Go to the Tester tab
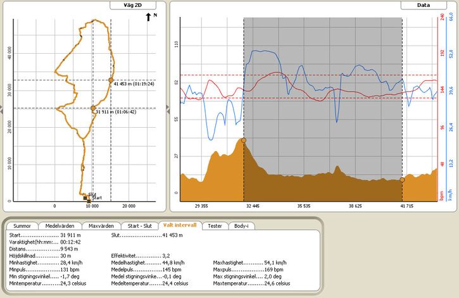Image resolution: width=459 pixels, height=298 pixels. coord(215,226)
